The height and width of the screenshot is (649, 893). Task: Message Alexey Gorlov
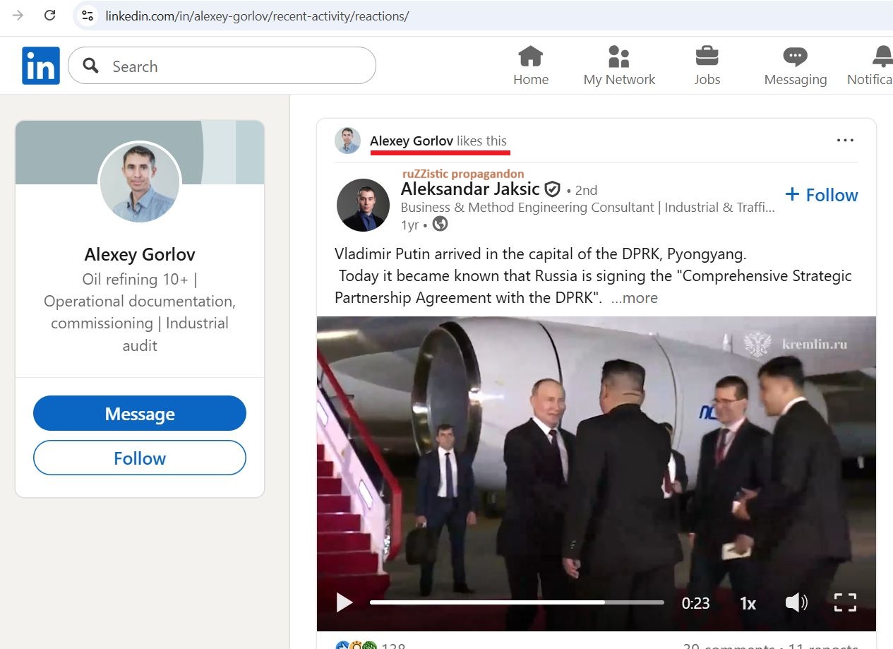pyautogui.click(x=140, y=414)
